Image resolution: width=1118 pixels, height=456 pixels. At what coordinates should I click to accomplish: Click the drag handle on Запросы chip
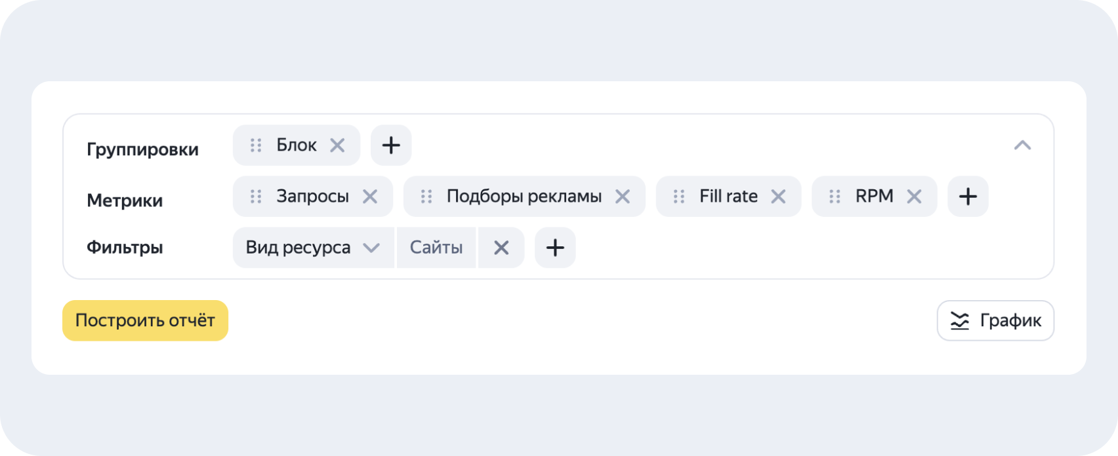tap(256, 197)
